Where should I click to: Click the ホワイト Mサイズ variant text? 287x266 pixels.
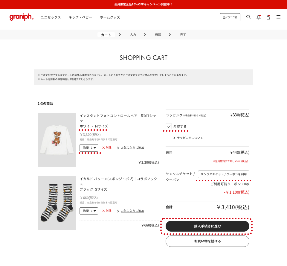(x=94, y=126)
